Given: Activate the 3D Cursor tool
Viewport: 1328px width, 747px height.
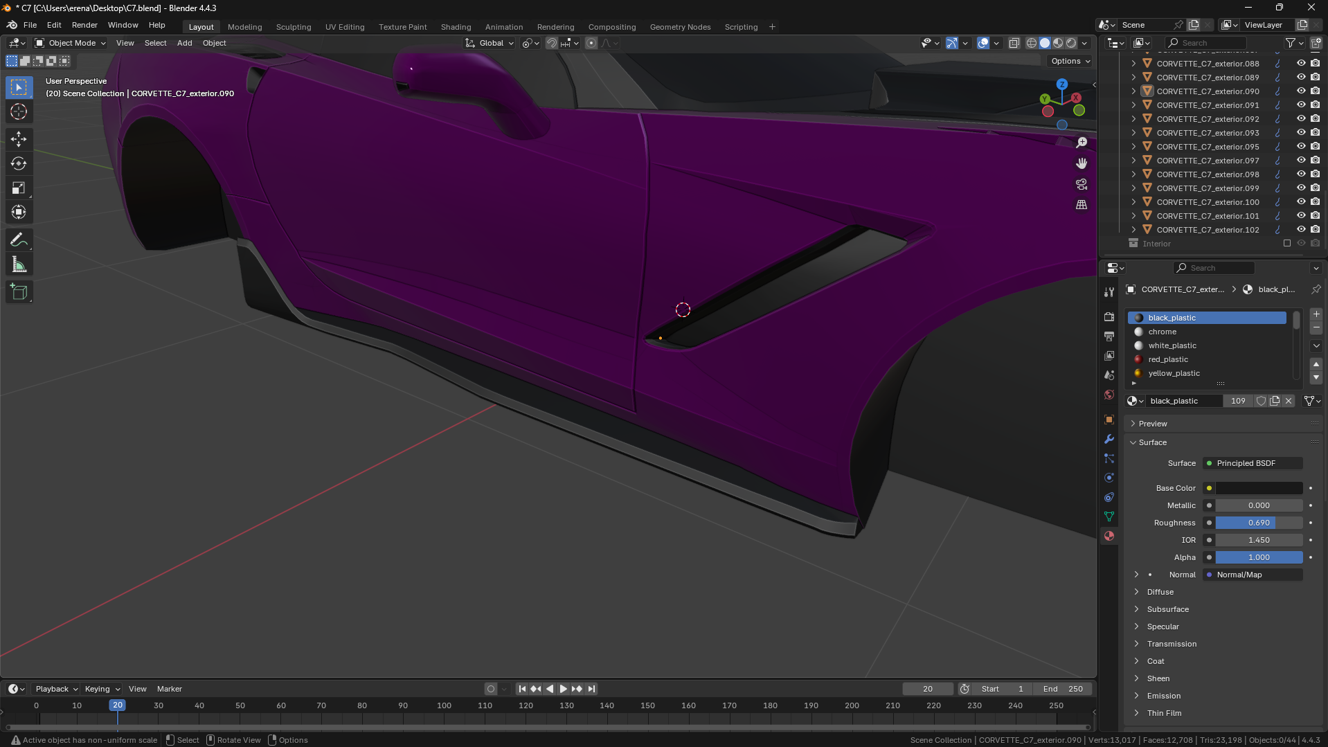Looking at the screenshot, I should [19, 111].
